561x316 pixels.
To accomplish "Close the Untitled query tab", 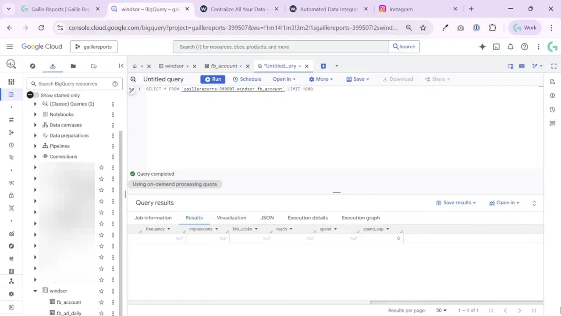I will click(307, 66).
